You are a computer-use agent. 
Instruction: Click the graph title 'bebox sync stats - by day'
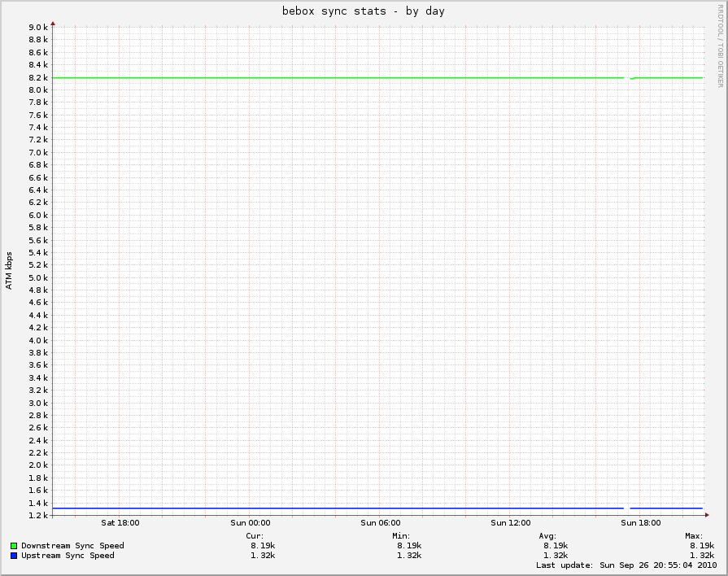(x=363, y=11)
